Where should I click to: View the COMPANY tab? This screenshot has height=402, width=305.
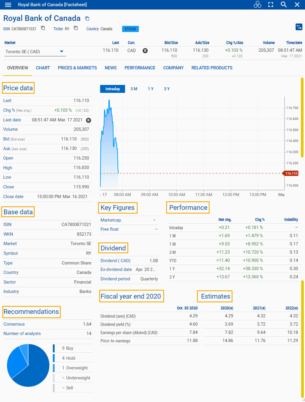173,68
